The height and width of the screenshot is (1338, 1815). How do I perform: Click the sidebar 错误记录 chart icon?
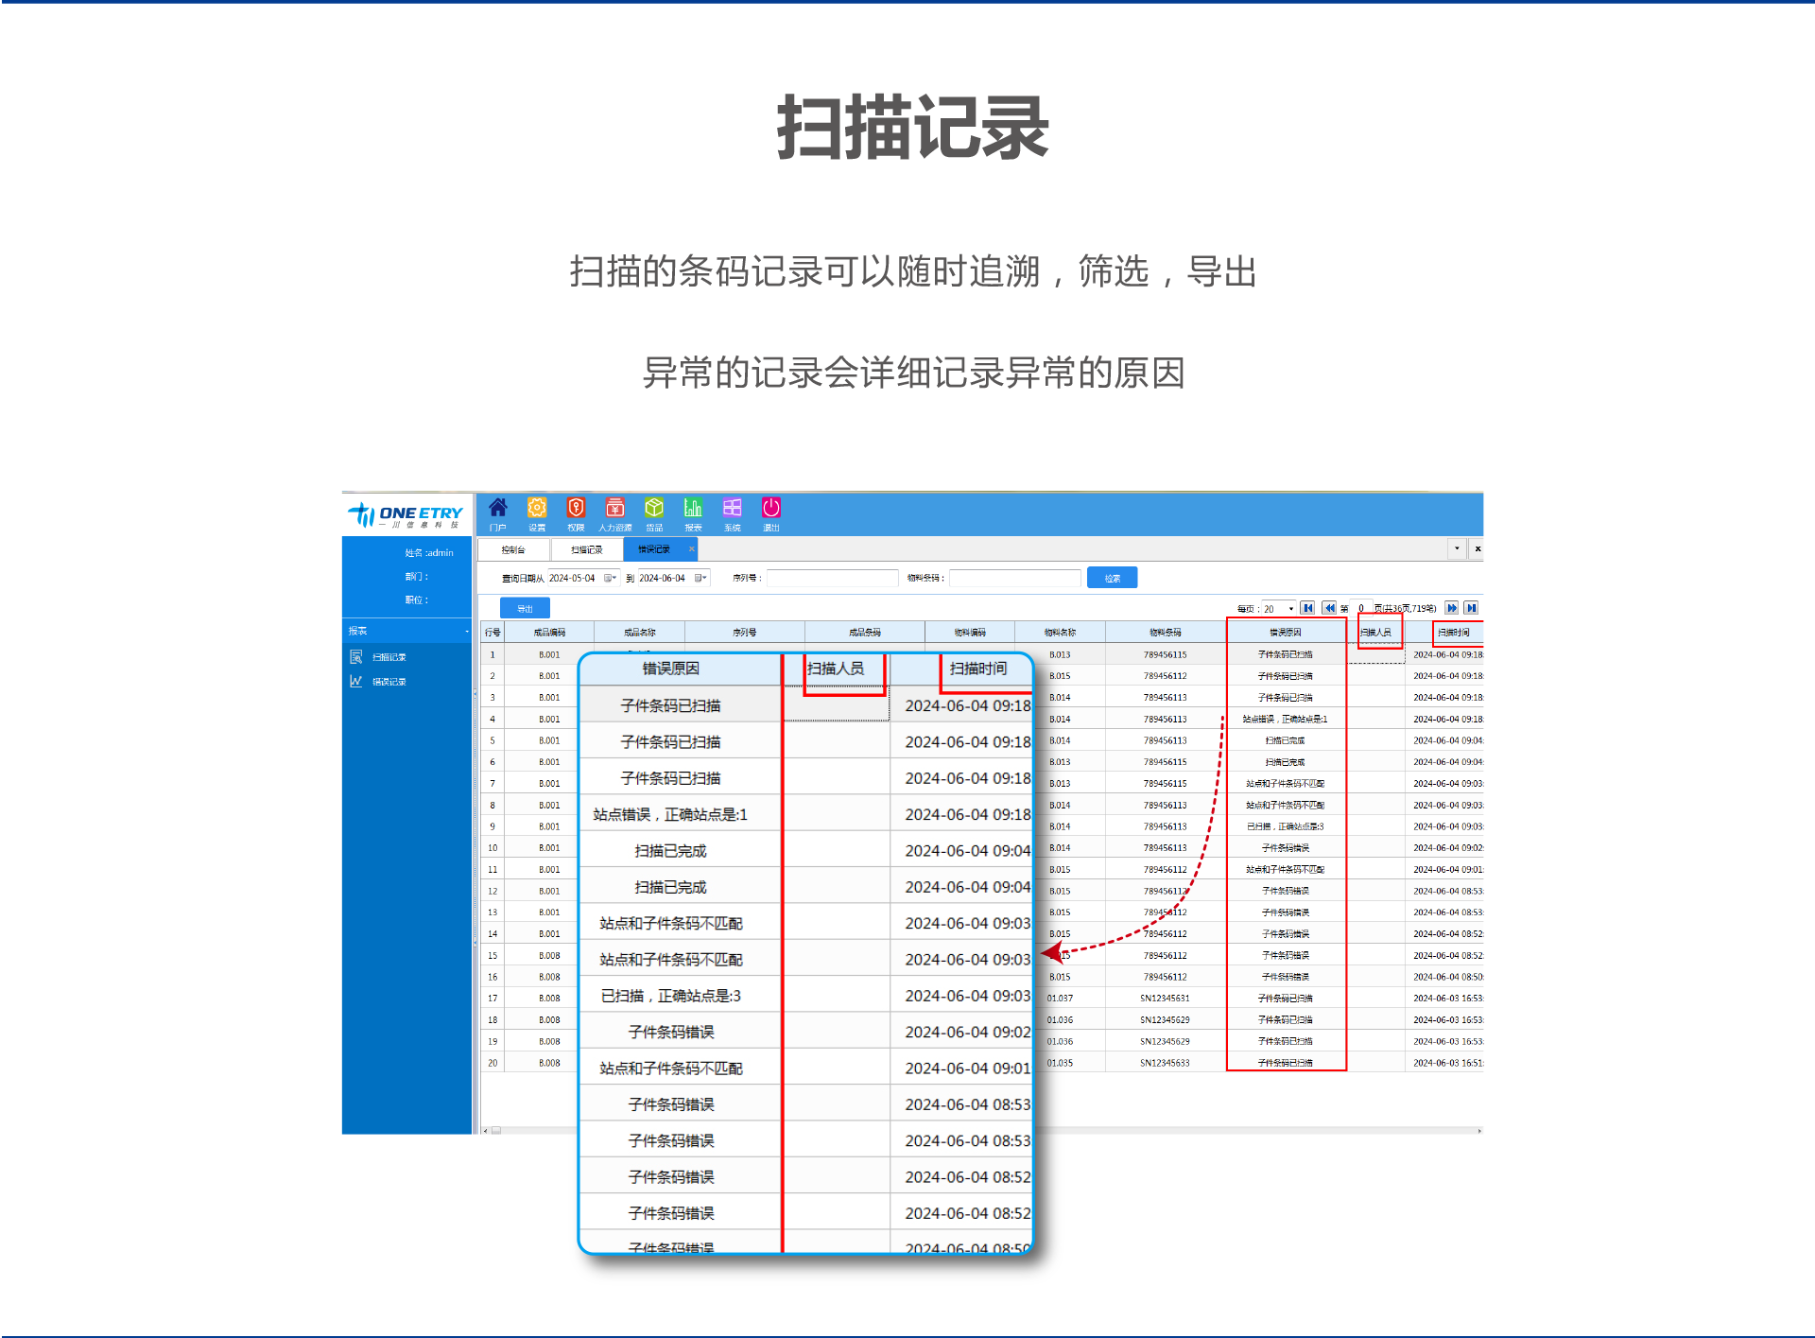coord(356,682)
